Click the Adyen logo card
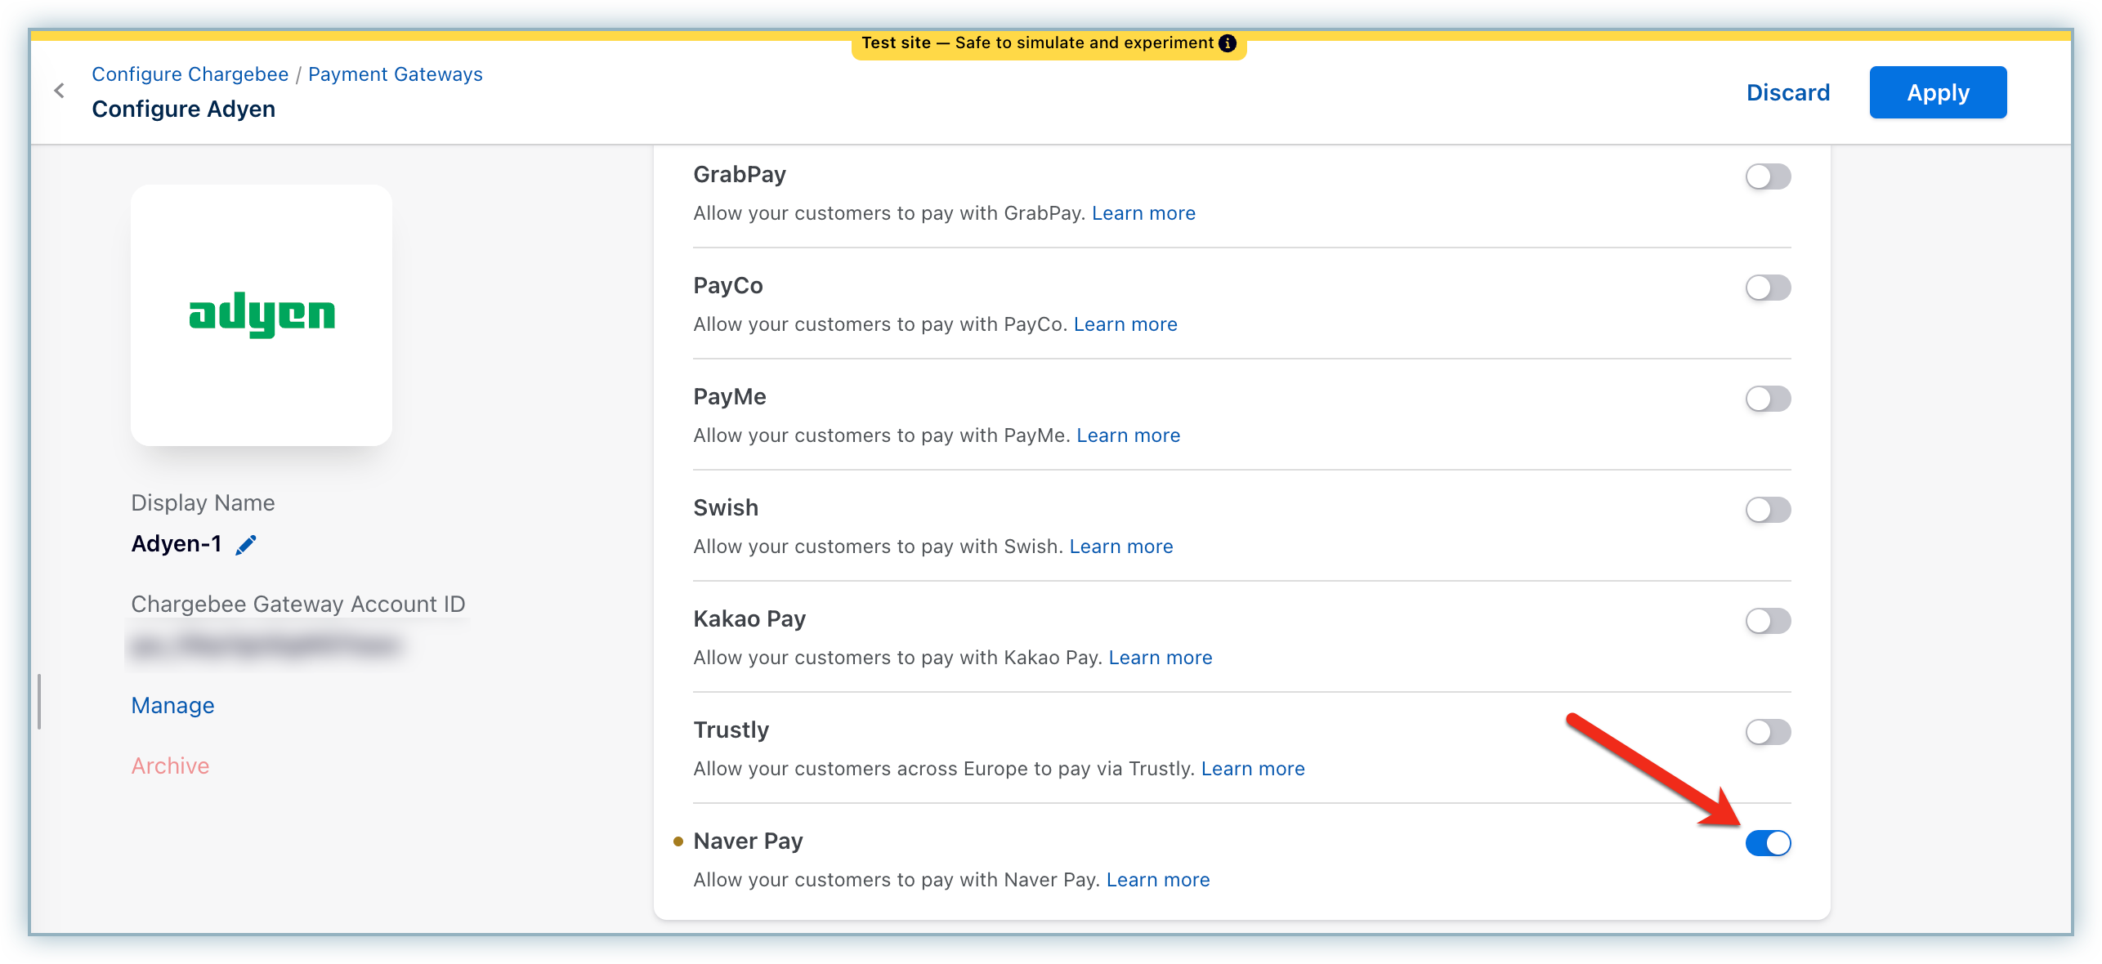2102x964 pixels. [262, 315]
